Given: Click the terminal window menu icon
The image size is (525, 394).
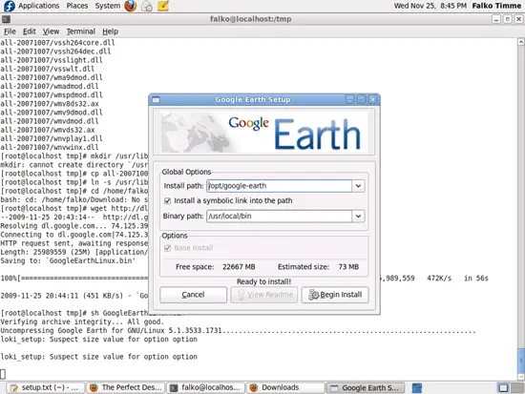Looking at the screenshot, I should (x=6, y=19).
